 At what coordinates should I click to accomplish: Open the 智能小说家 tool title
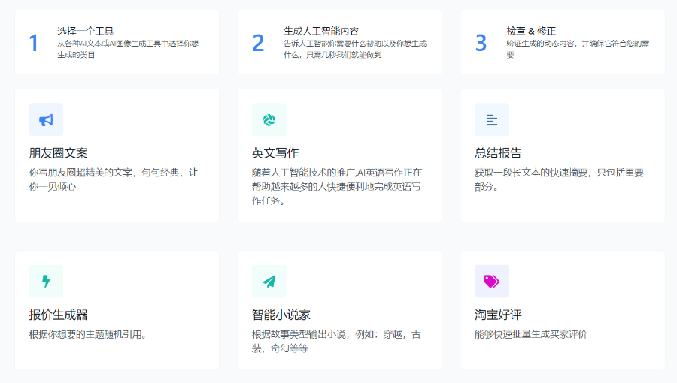(281, 315)
